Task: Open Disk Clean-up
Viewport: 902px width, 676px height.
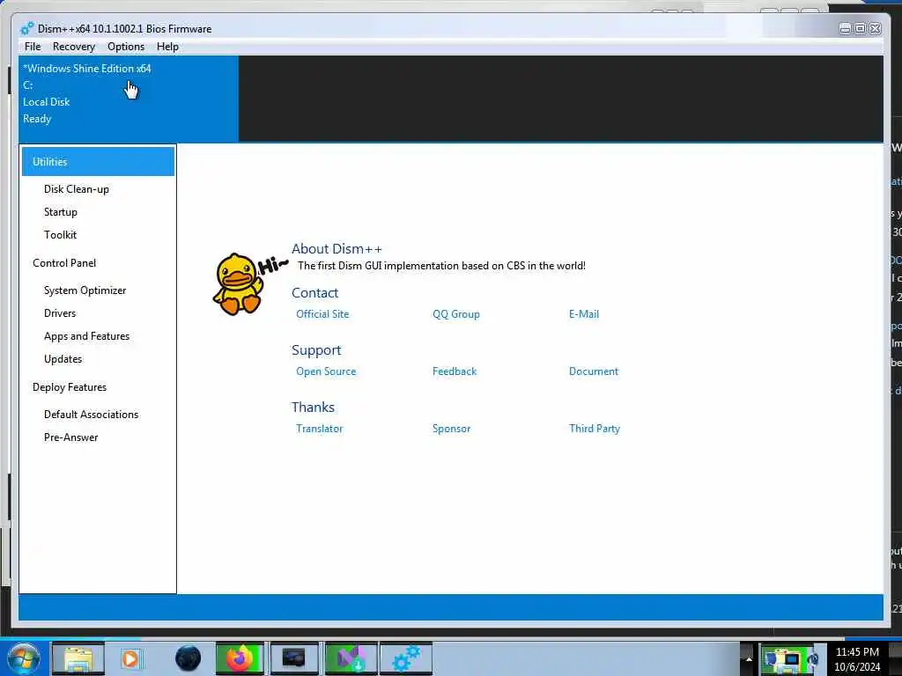Action: [77, 189]
